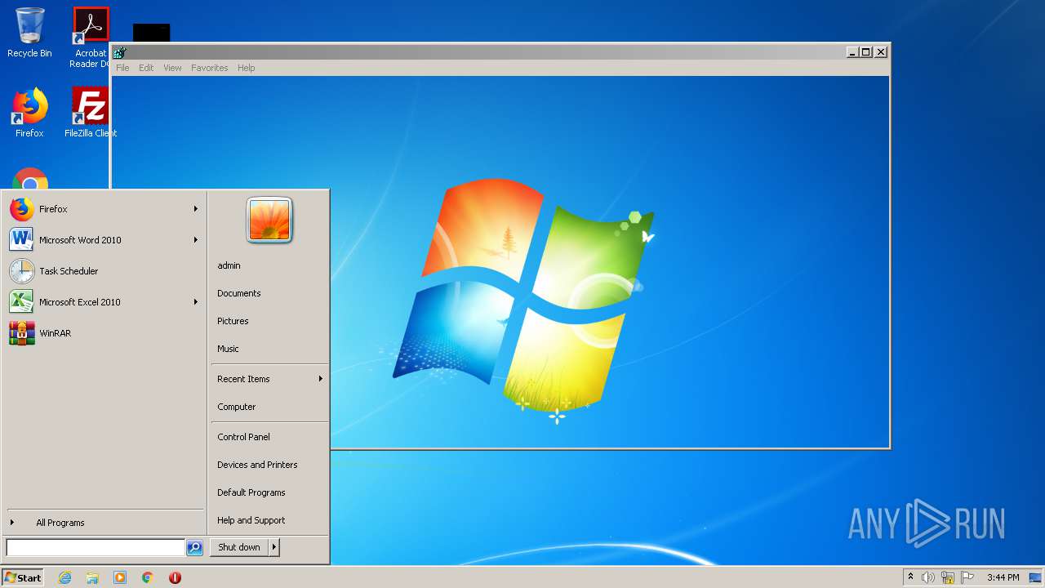Close the window

pos(880,52)
